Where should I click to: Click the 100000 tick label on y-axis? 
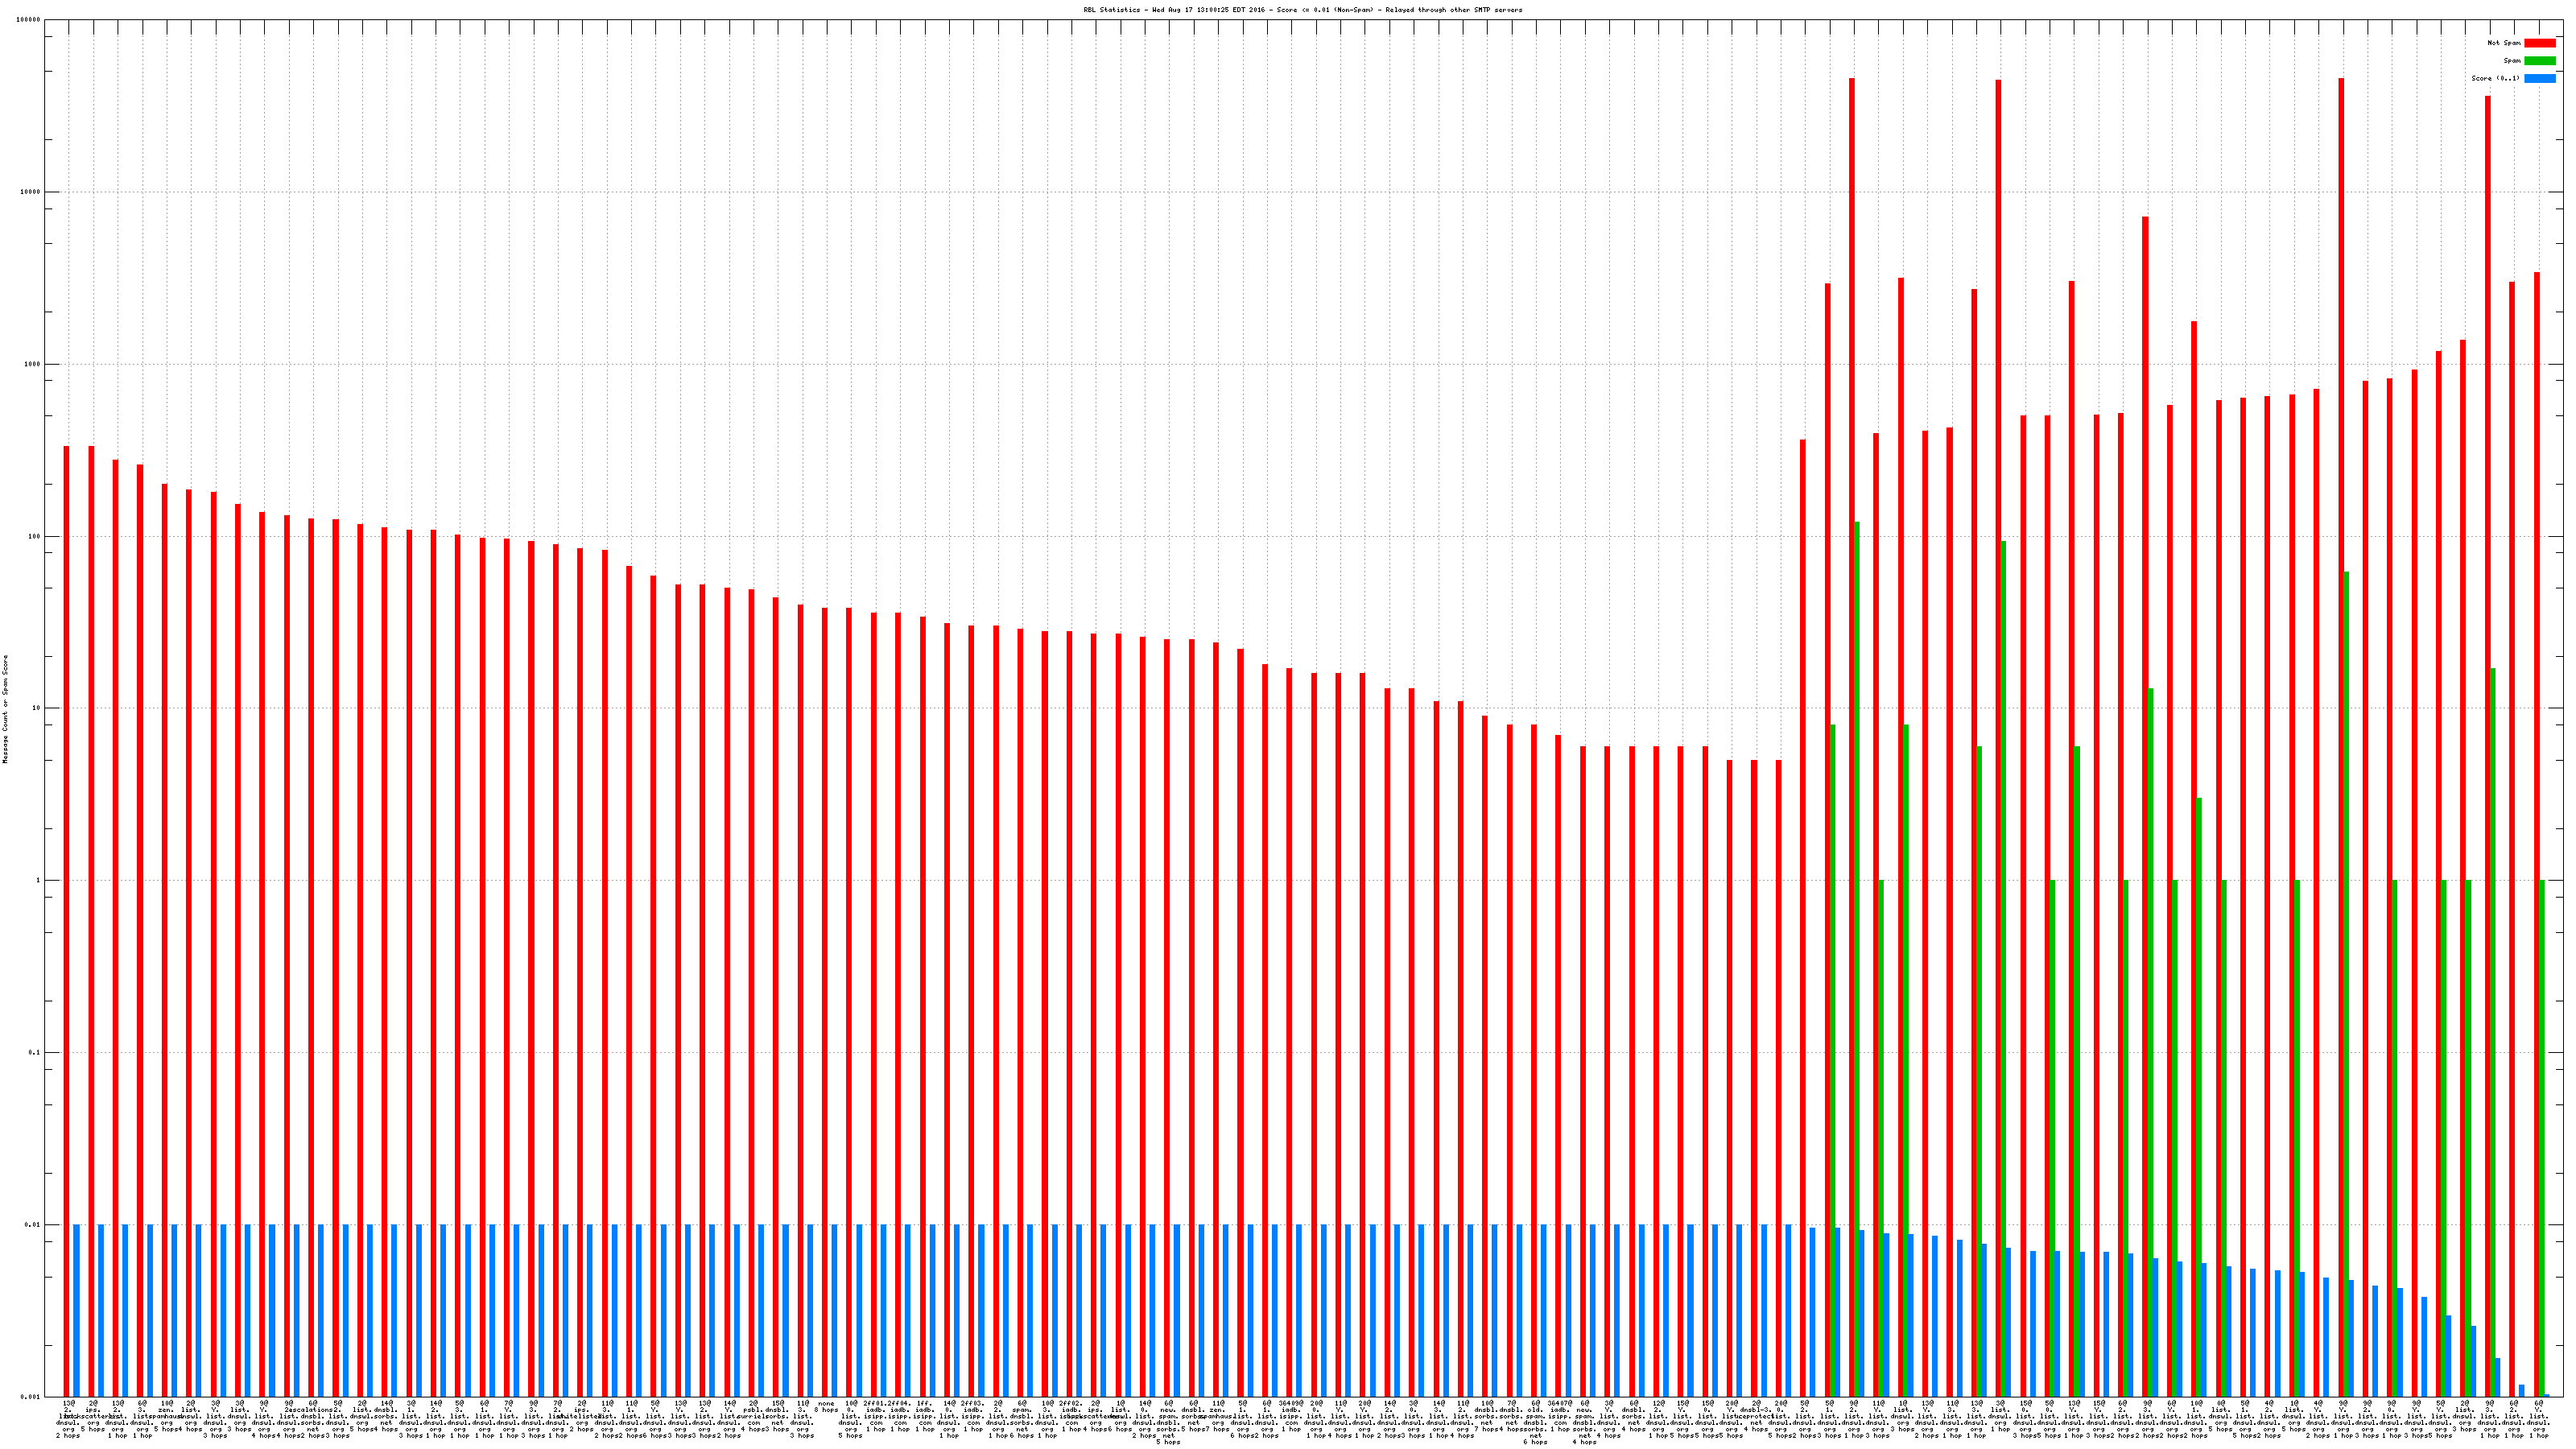(x=29, y=20)
